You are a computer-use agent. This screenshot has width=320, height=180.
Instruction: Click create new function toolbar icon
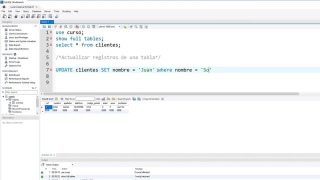(x=44, y=16)
